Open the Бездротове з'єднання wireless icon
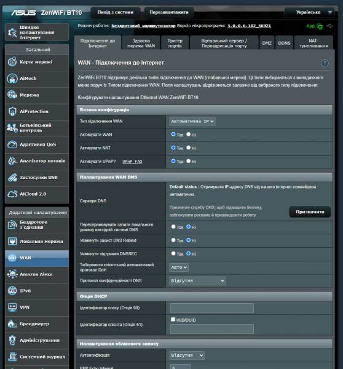Image resolution: width=343 pixels, height=369 pixels. pos(12,224)
